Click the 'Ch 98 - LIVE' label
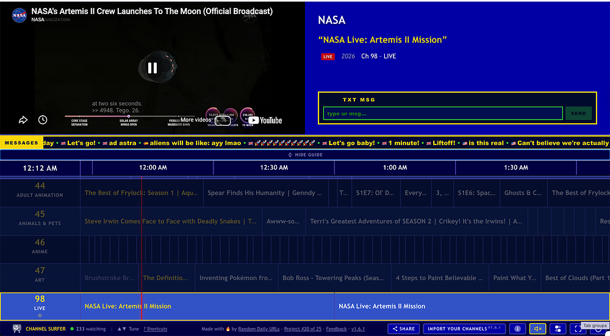This screenshot has height=336, width=610. click(x=379, y=56)
